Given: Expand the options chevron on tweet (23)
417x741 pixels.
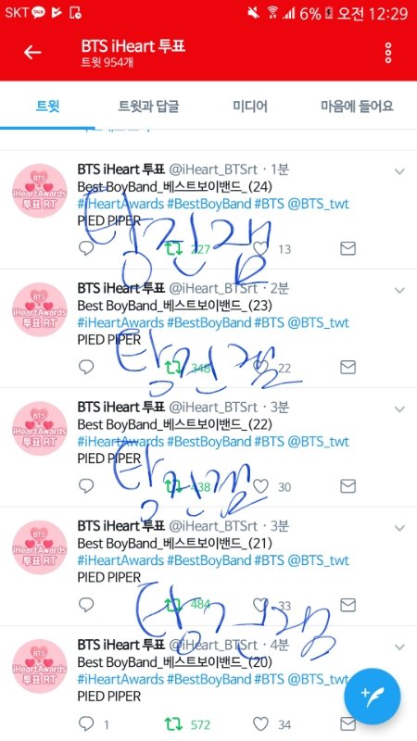Looking at the screenshot, I should point(399,290).
